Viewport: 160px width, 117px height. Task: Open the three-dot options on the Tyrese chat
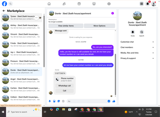pos(36,18)
